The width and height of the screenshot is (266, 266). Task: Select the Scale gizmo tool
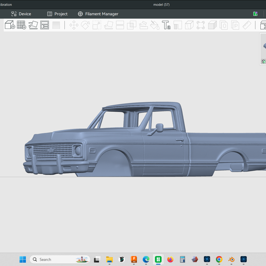pos(97,25)
